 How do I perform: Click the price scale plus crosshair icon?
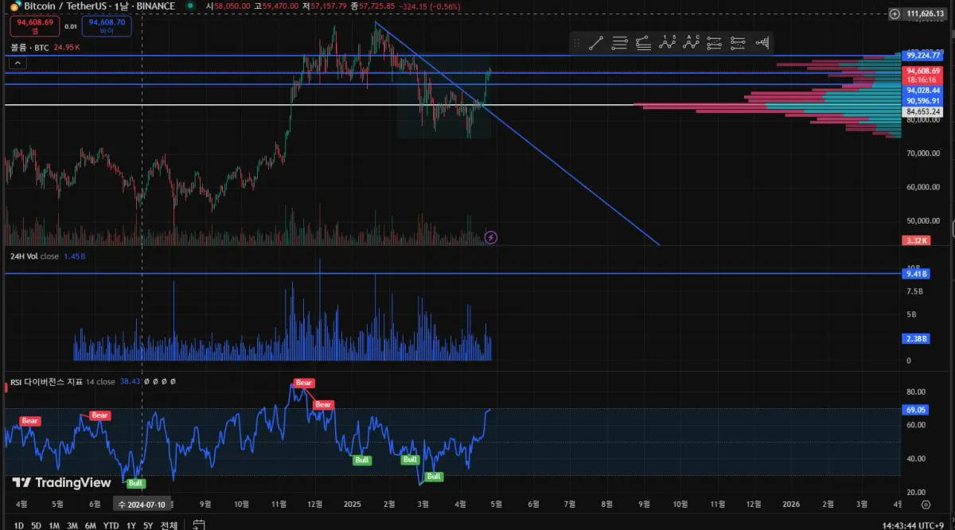[x=895, y=14]
